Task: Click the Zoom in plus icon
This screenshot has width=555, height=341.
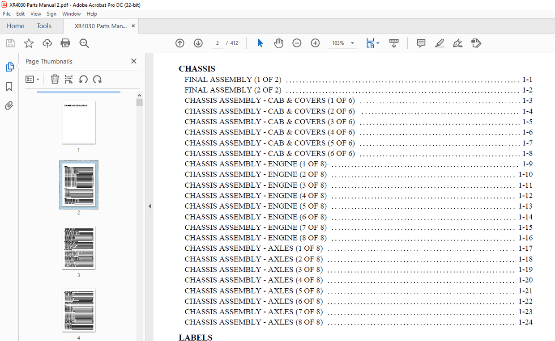Action: 315,43
